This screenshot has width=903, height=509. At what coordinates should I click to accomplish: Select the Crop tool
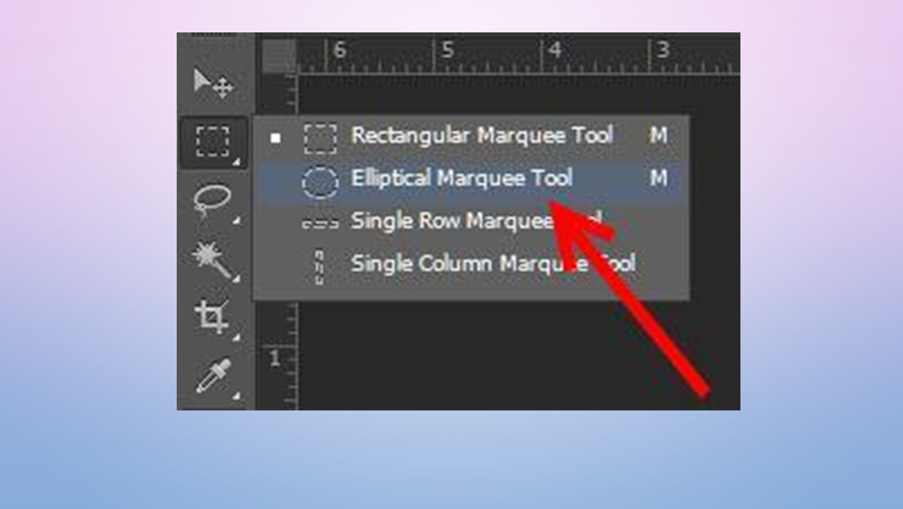coord(212,317)
